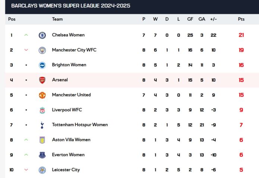
Task: Click the green up arrow beside Chelsea
Action: point(26,35)
